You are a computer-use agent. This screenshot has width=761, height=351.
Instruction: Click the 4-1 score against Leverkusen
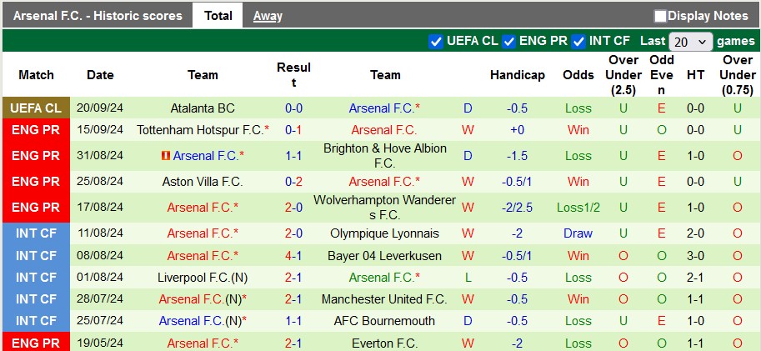(293, 256)
